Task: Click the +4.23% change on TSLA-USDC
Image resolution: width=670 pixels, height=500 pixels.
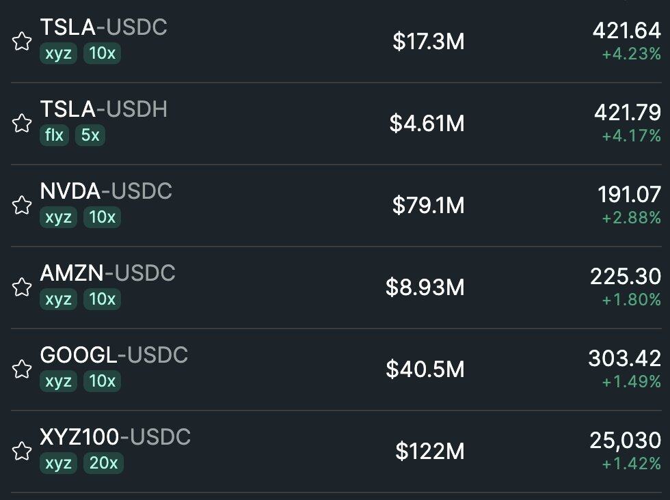Action: click(x=631, y=54)
